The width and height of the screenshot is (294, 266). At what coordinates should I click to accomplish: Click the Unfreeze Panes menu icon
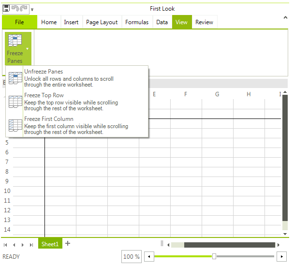(x=15, y=78)
